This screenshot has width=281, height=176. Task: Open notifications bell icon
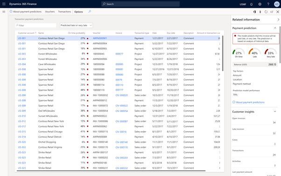pos(251,4)
